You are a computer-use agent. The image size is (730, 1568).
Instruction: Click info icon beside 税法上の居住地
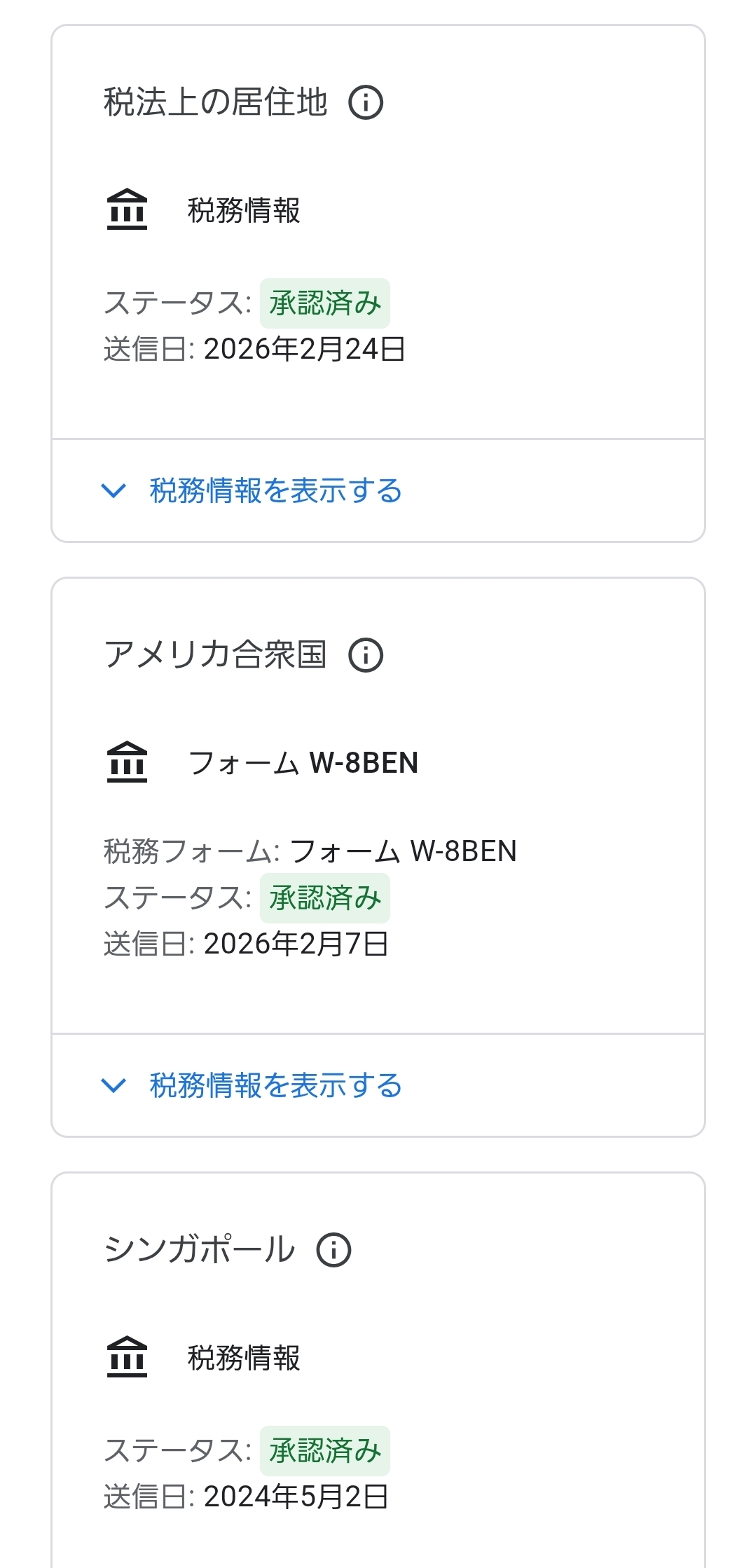(366, 102)
